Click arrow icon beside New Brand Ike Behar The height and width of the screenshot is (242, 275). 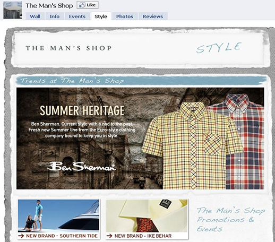coord(109,236)
